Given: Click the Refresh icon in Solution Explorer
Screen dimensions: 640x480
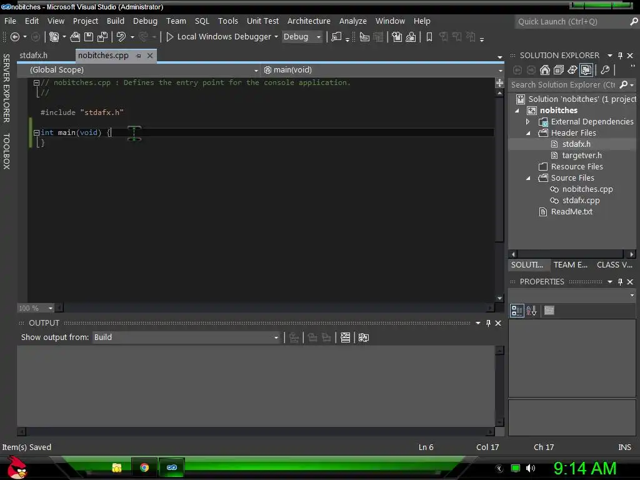Looking at the screenshot, I should pyautogui.click(x=572, y=70).
